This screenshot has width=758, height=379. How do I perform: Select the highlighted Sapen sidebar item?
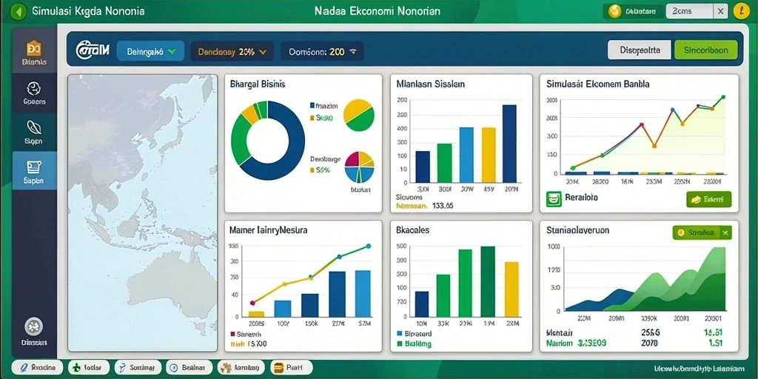click(34, 171)
